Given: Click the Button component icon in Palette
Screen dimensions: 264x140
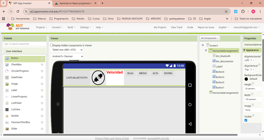Looking at the screenshot, I should click(x=7, y=58).
